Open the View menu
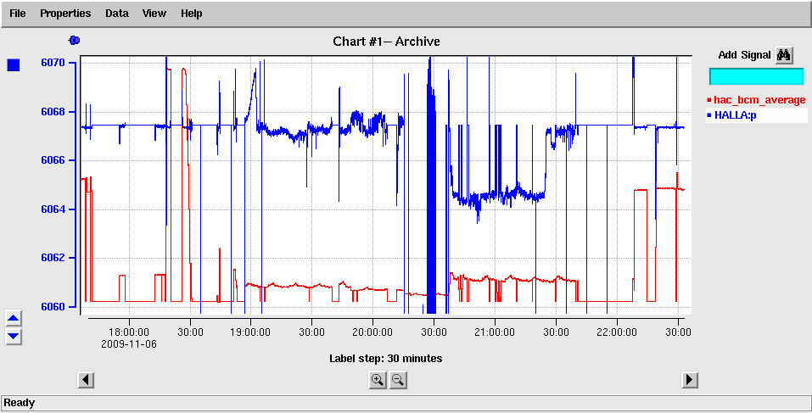This screenshot has height=413, width=812. coord(154,14)
